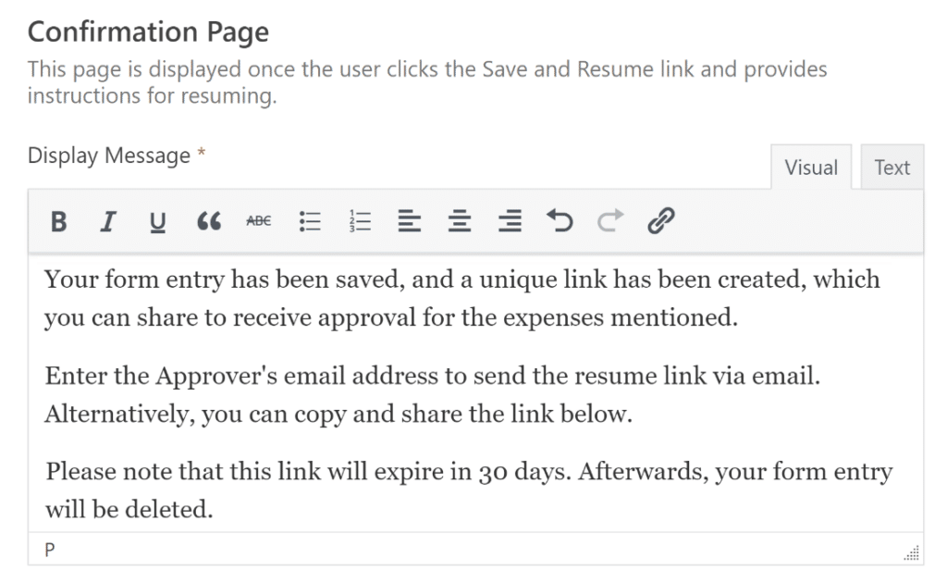
Task: Select the P element path indicator
Action: click(50, 550)
